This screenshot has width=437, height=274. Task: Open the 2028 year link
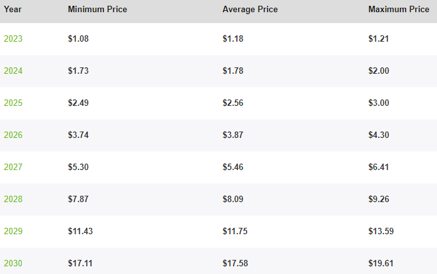pos(13,199)
